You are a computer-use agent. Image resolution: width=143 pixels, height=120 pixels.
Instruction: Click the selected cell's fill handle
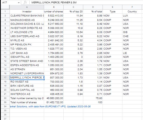(x=44, y=80)
